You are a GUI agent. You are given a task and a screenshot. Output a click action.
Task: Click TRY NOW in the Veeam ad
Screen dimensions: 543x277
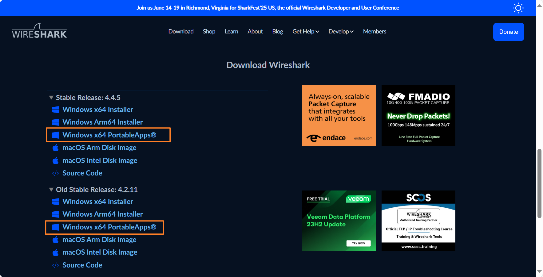pos(359,243)
